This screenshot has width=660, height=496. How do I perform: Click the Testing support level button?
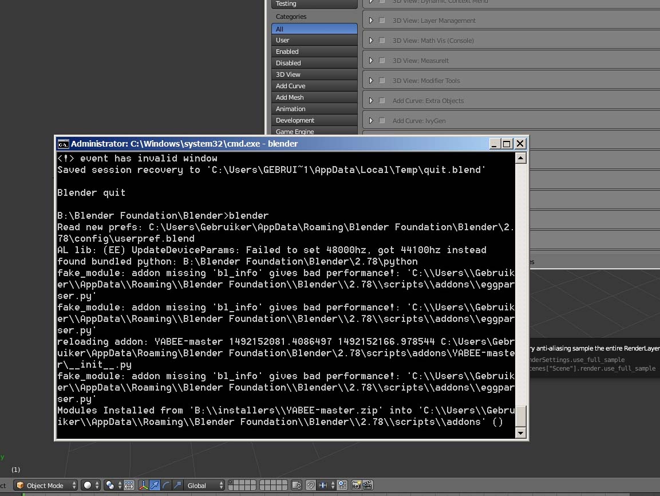click(314, 4)
